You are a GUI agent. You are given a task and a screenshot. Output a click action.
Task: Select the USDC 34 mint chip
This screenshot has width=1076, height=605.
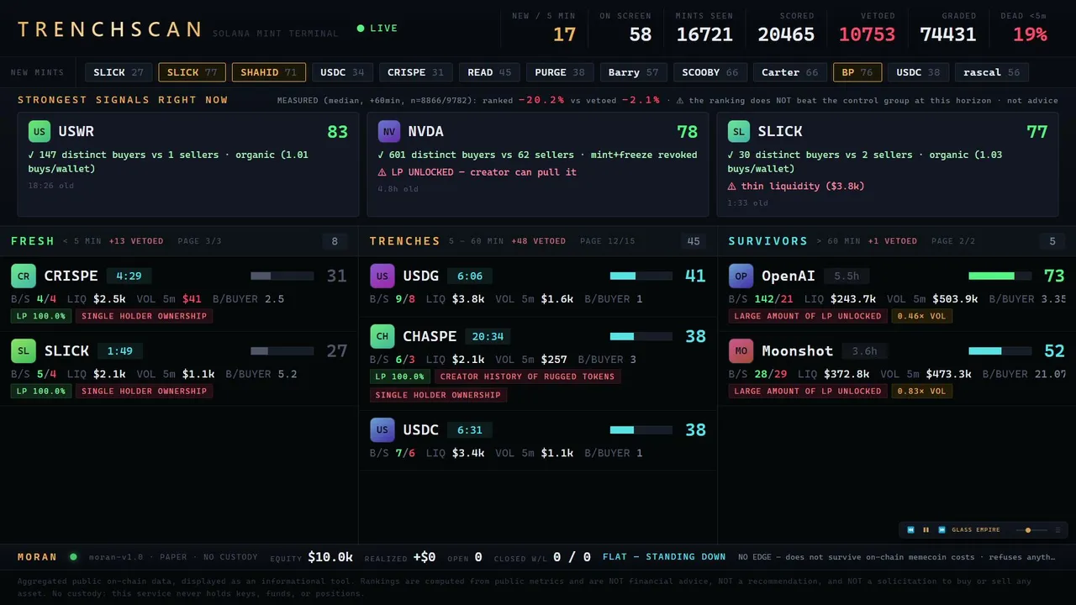[342, 72]
